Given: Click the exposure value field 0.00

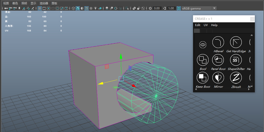Looking at the screenshot, I should (x=157, y=8).
